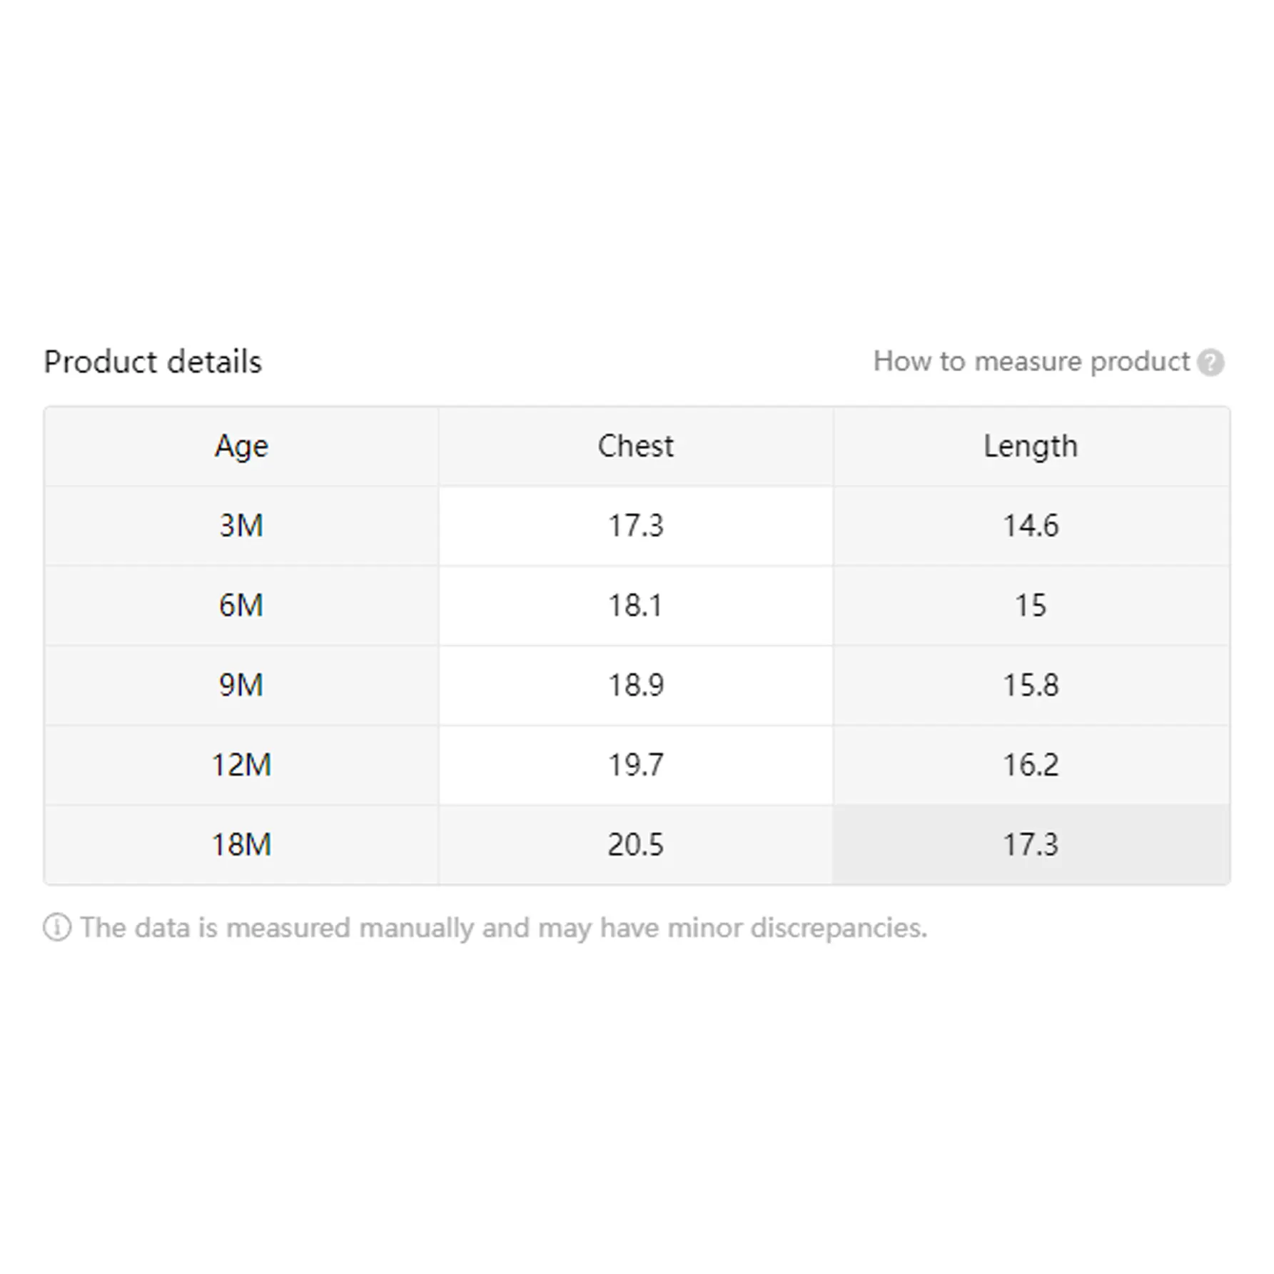Select the Length column header
Image resolution: width=1274 pixels, height=1274 pixels.
pyautogui.click(x=1031, y=447)
